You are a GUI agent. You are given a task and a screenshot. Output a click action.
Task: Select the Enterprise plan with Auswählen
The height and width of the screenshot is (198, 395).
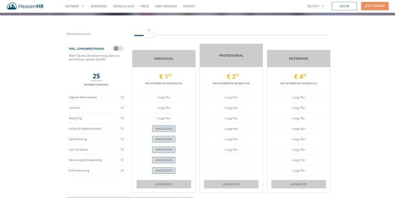click(x=298, y=184)
